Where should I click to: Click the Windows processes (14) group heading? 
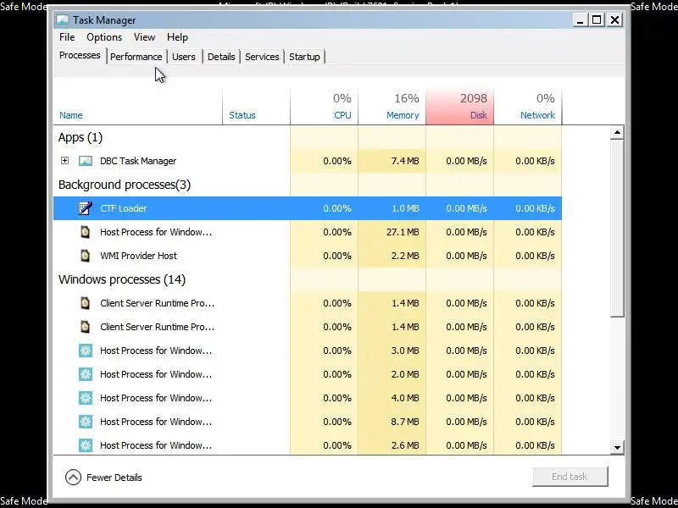tap(122, 279)
